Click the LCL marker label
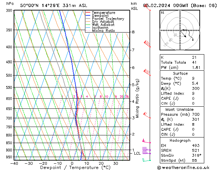The width and height of the screenshot is (220, 170). pos(137,153)
